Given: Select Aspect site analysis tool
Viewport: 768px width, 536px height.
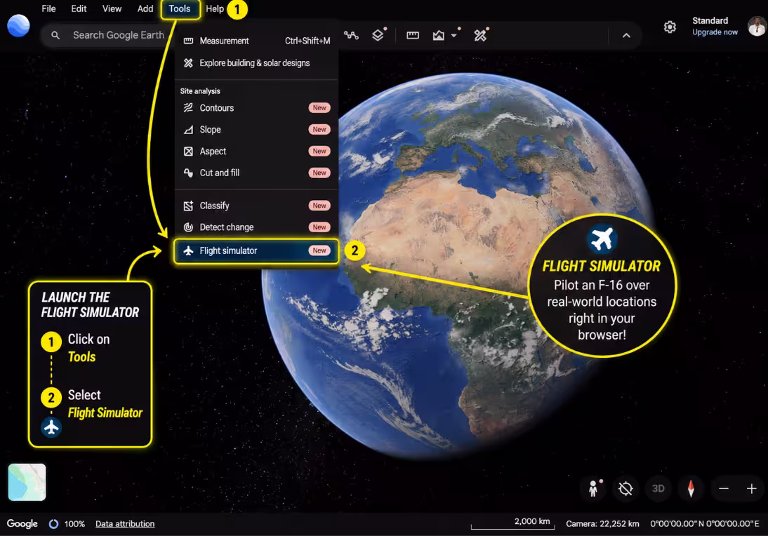Looking at the screenshot, I should pyautogui.click(x=256, y=152).
